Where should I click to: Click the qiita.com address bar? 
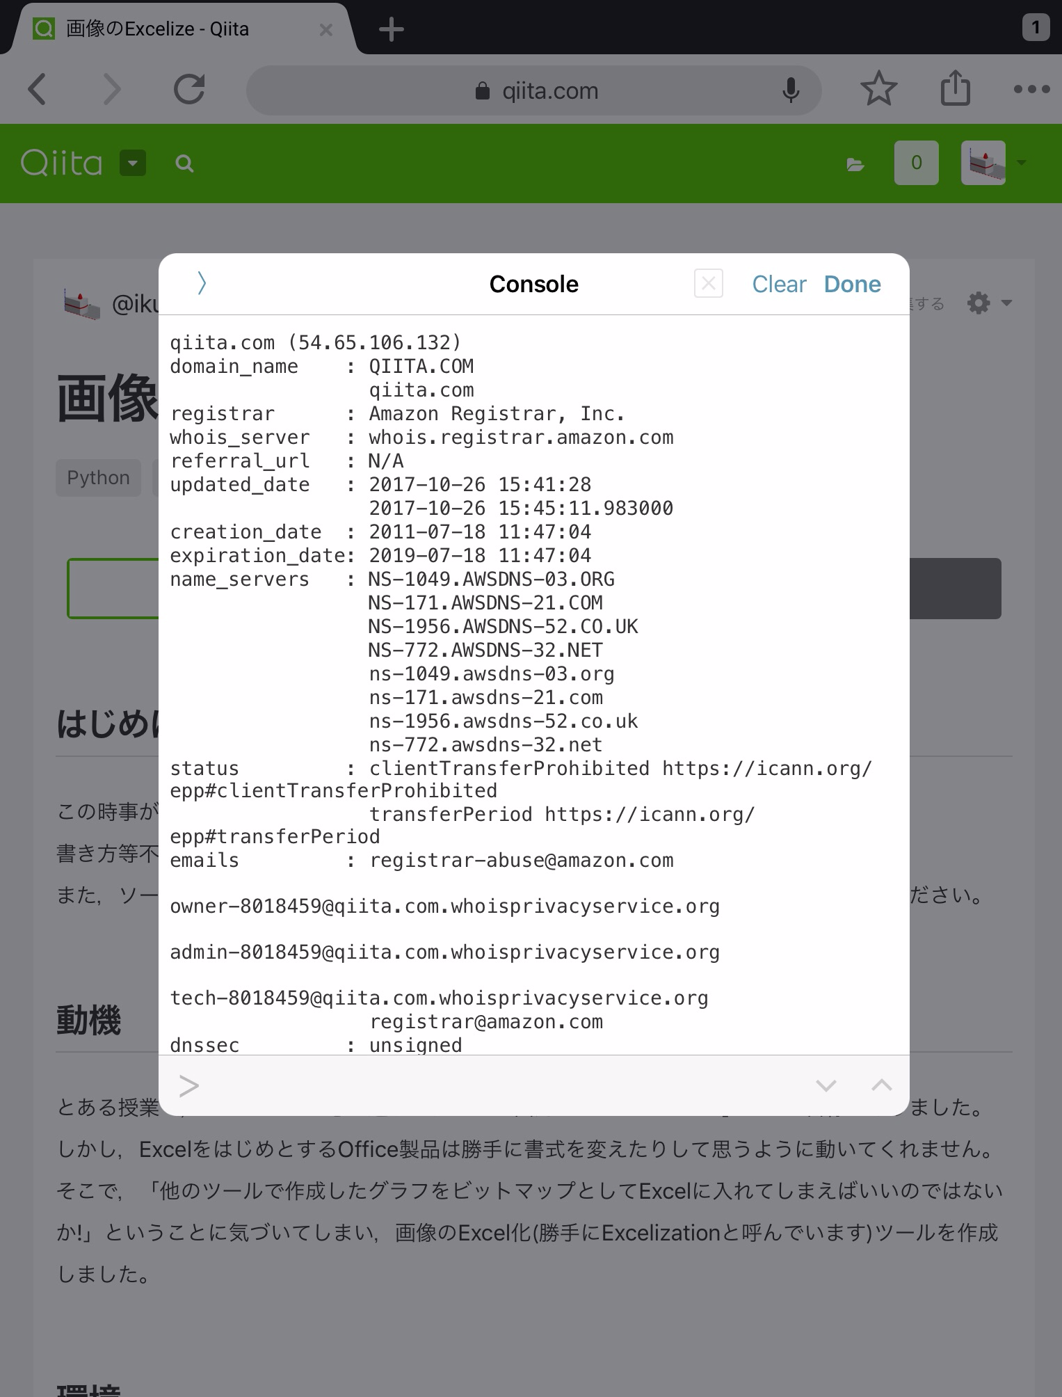(x=533, y=90)
